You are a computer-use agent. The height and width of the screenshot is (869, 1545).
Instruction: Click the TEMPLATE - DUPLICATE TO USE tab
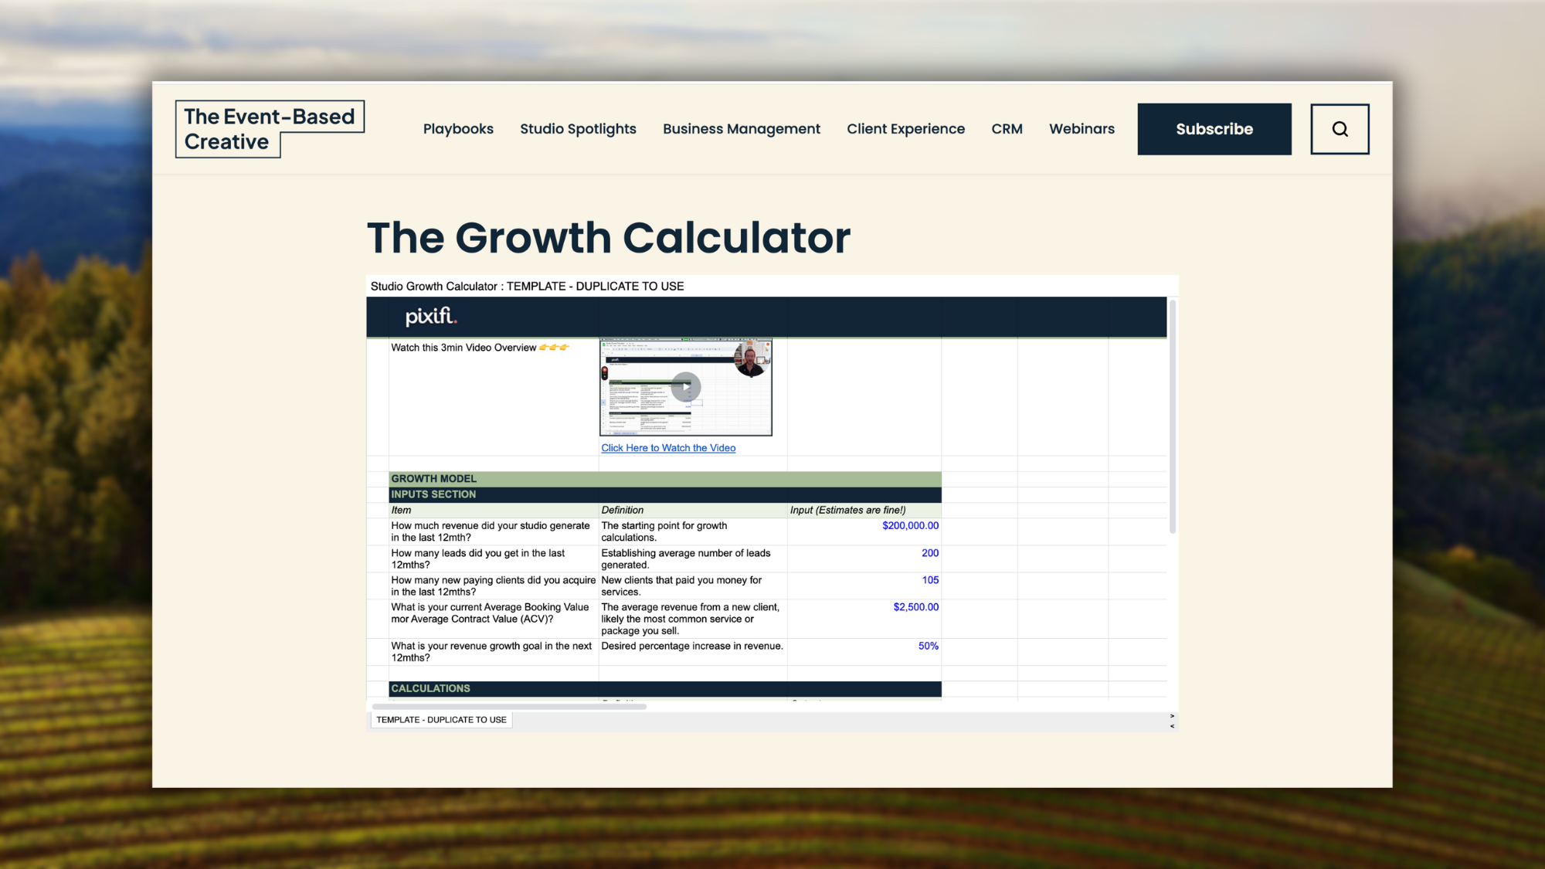pos(441,719)
